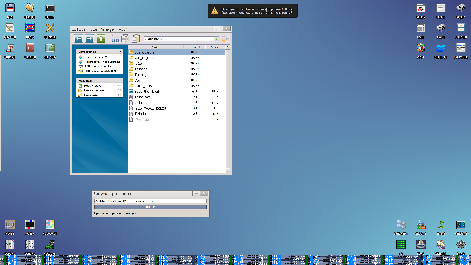Screen dimensions: 471x265
Task: Click the Forward arrow in Eolite toolbar
Action: (89, 39)
